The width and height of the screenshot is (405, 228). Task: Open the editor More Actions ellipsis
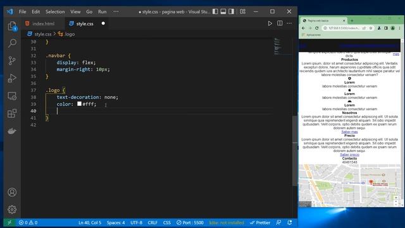click(289, 23)
